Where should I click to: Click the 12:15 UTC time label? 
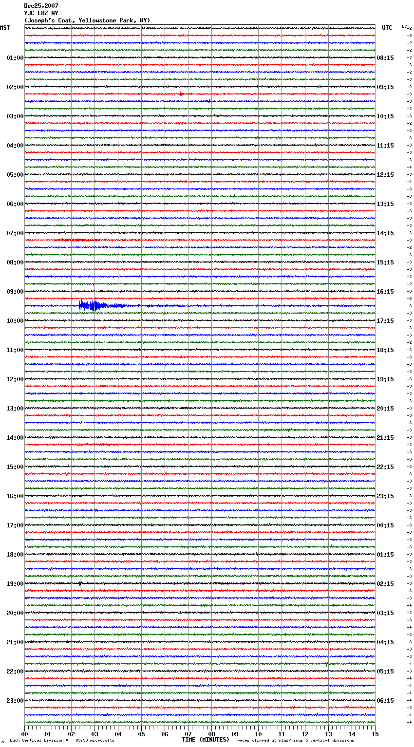(x=385, y=175)
